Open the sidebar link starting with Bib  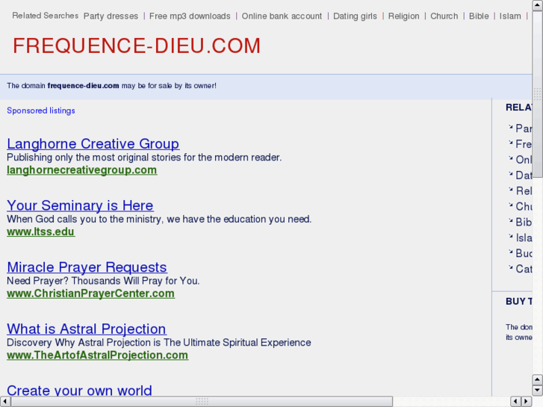coord(524,222)
